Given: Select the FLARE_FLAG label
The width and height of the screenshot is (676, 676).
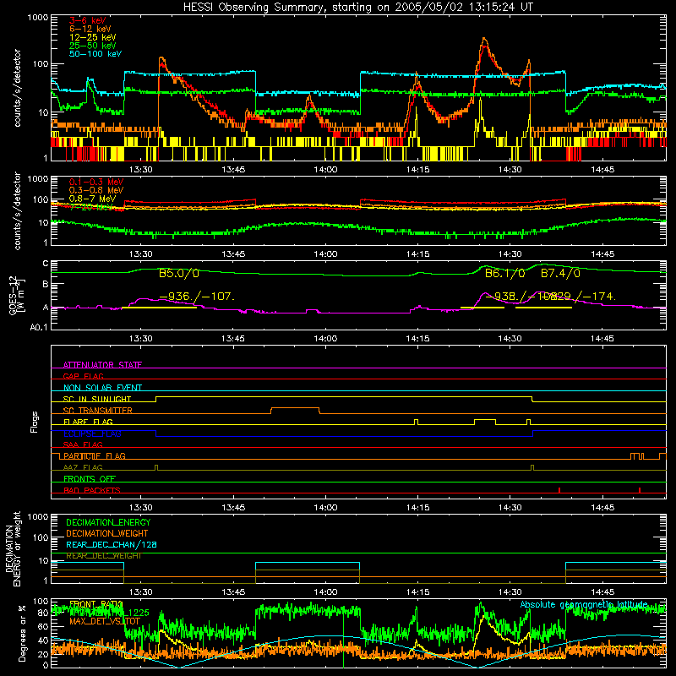Looking at the screenshot, I should (88, 422).
